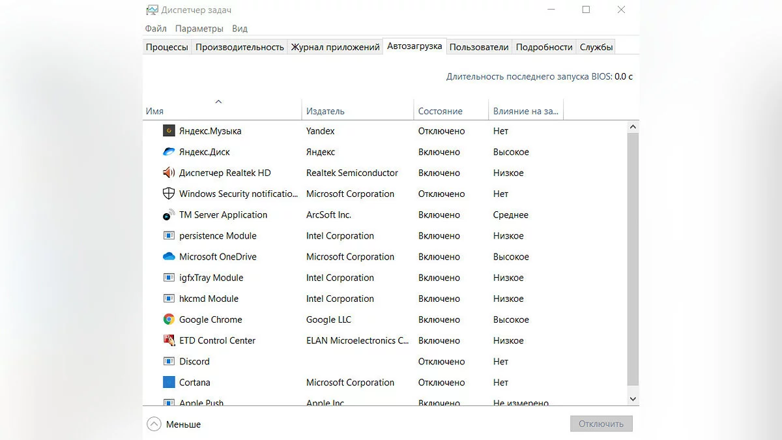Switch to the Процессы tab
The height and width of the screenshot is (440, 782).
(x=167, y=47)
